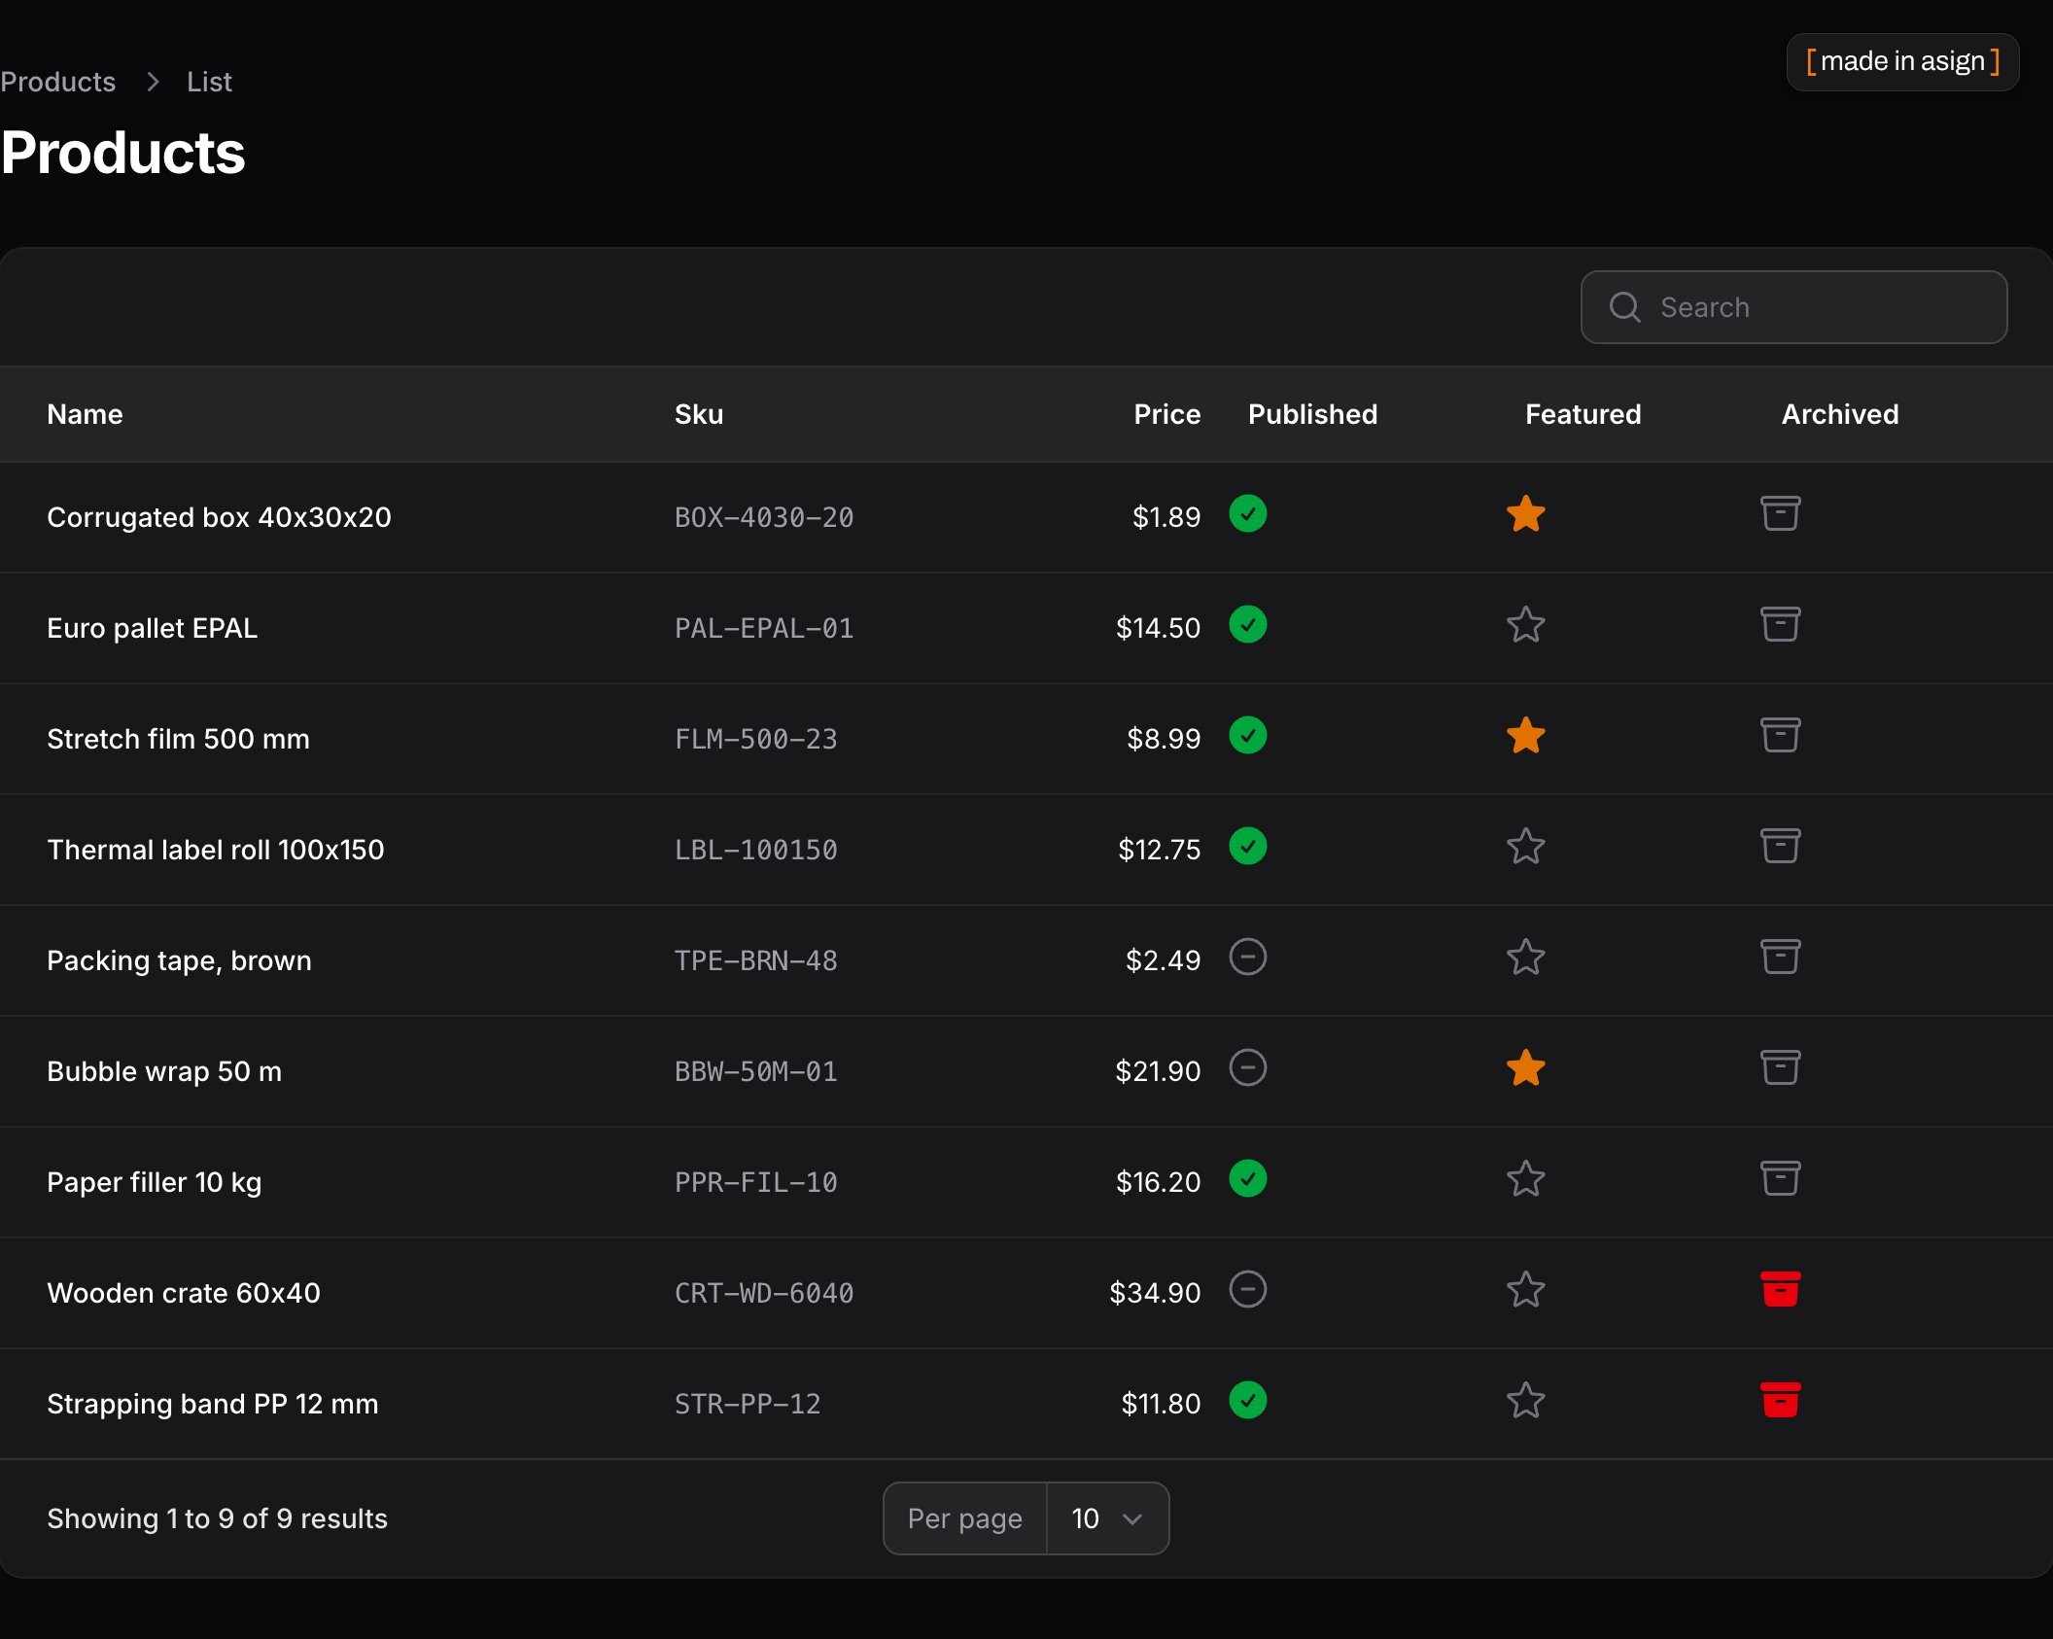Click the published checkmark for Strapping band PP 12 mm

point(1247,1401)
